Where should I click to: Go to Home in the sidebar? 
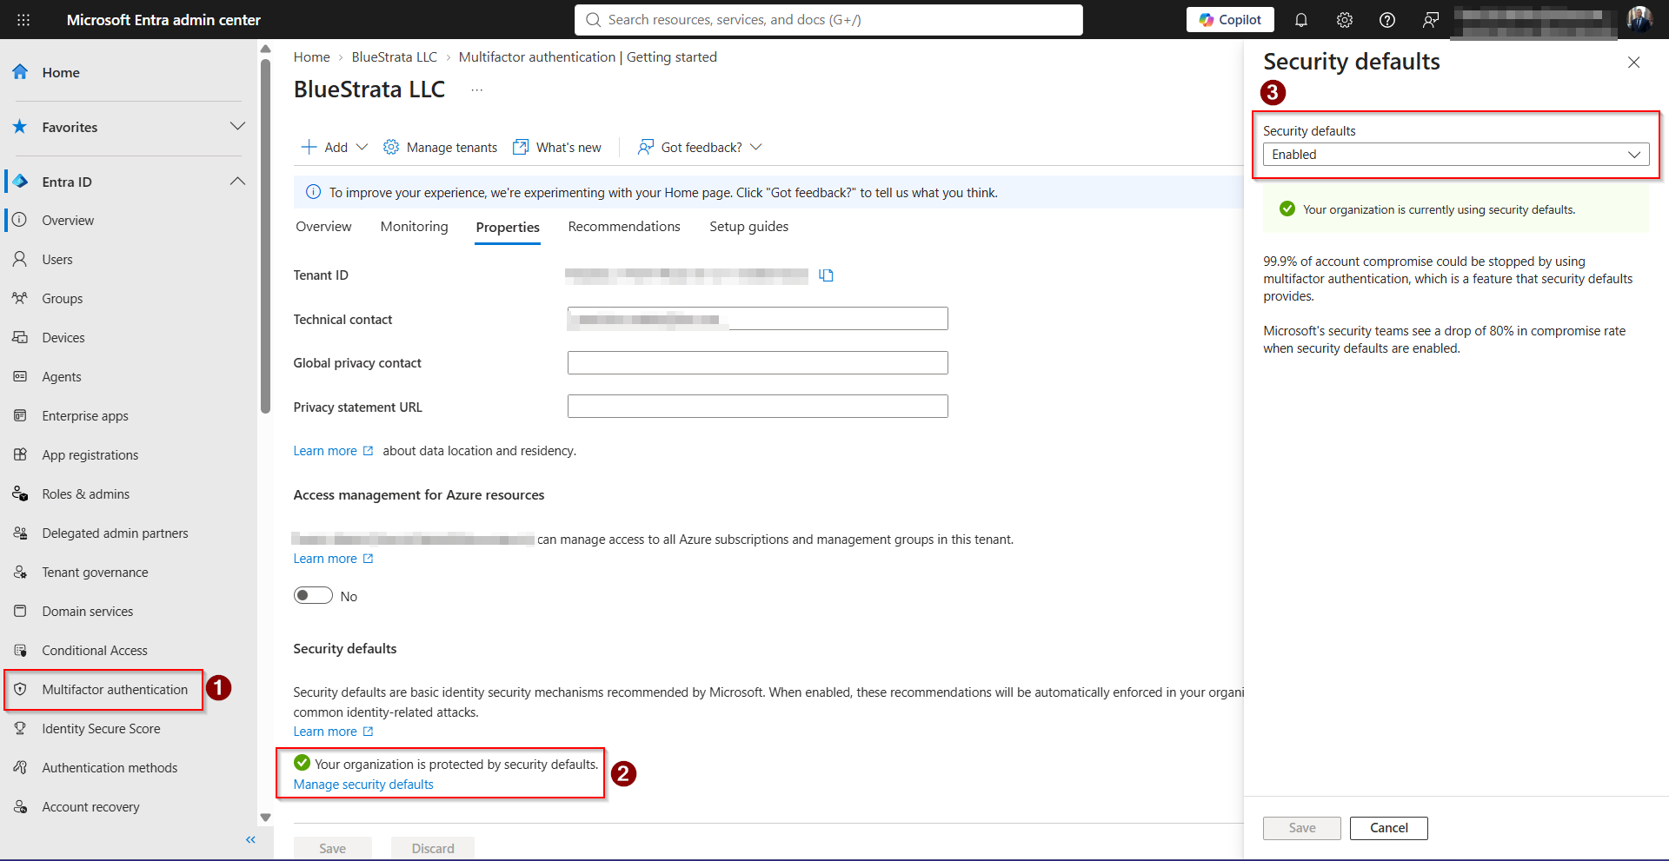[61, 73]
